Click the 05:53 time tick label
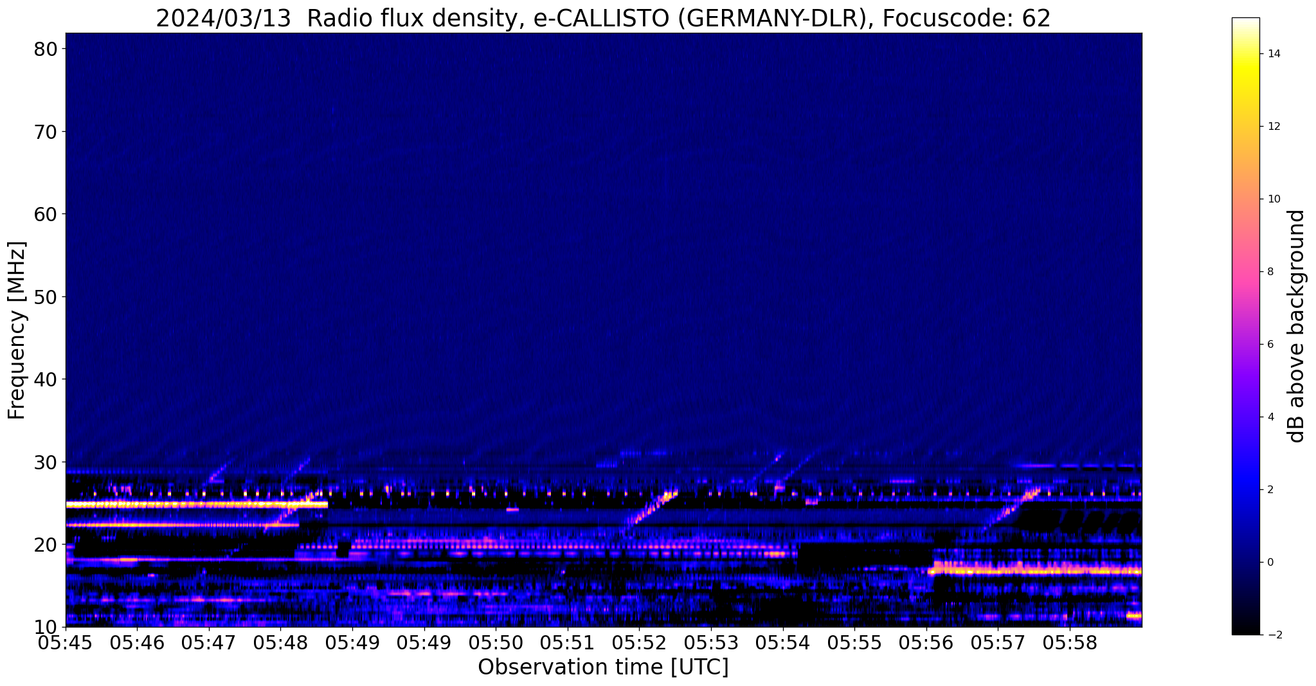The image size is (1316, 686). (x=711, y=644)
